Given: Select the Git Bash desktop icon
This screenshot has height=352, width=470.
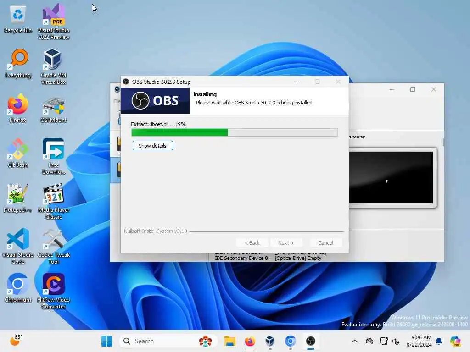Looking at the screenshot, I should click(x=18, y=153).
